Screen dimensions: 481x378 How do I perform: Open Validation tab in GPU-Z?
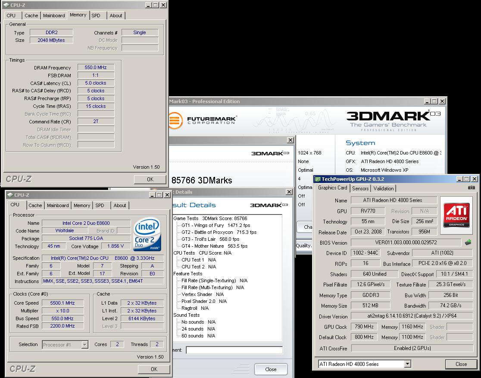point(384,189)
